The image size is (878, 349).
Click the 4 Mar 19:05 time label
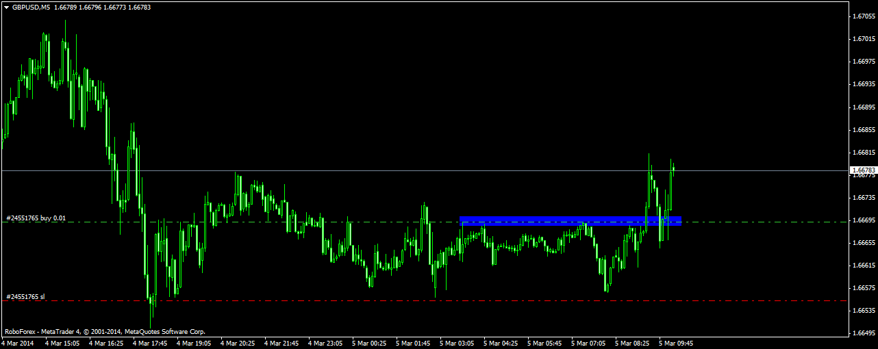click(x=195, y=343)
